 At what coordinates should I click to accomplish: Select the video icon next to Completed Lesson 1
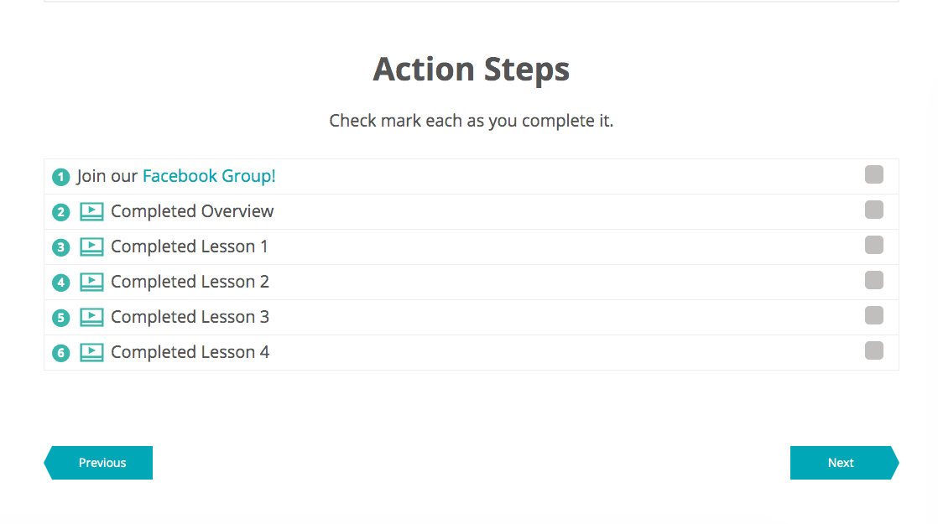point(91,246)
